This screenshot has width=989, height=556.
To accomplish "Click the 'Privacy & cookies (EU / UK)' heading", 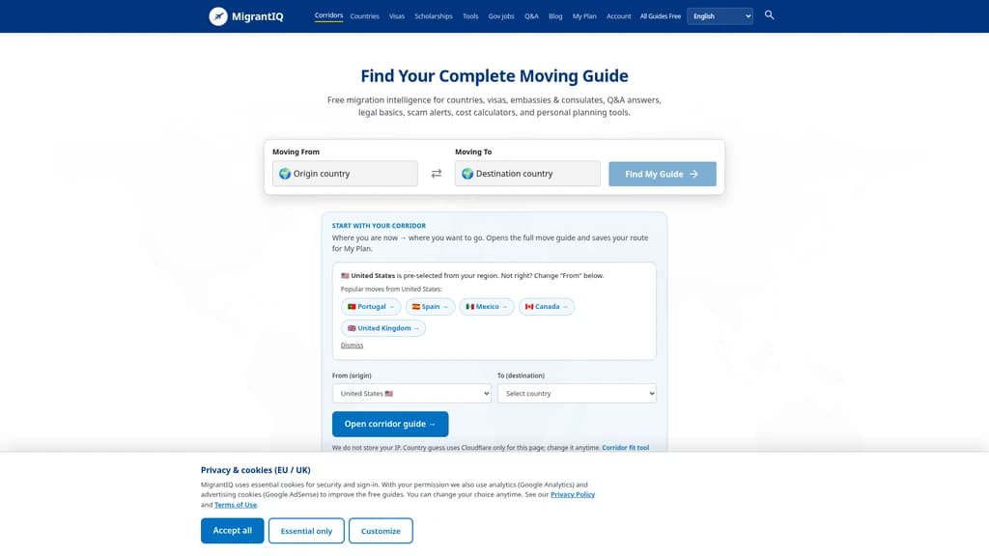I will tap(255, 470).
